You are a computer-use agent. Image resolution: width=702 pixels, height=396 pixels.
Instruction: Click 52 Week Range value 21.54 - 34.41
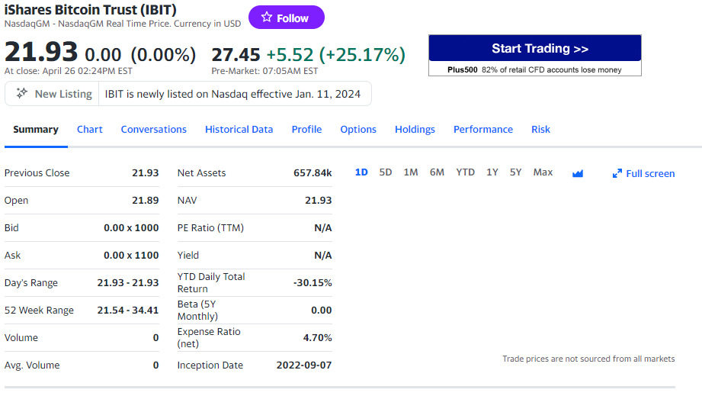click(x=128, y=310)
